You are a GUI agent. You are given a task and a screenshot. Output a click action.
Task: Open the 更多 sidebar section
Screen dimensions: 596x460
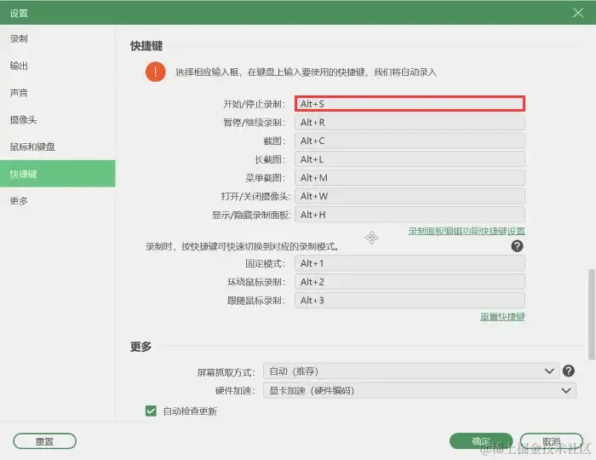[x=57, y=201]
